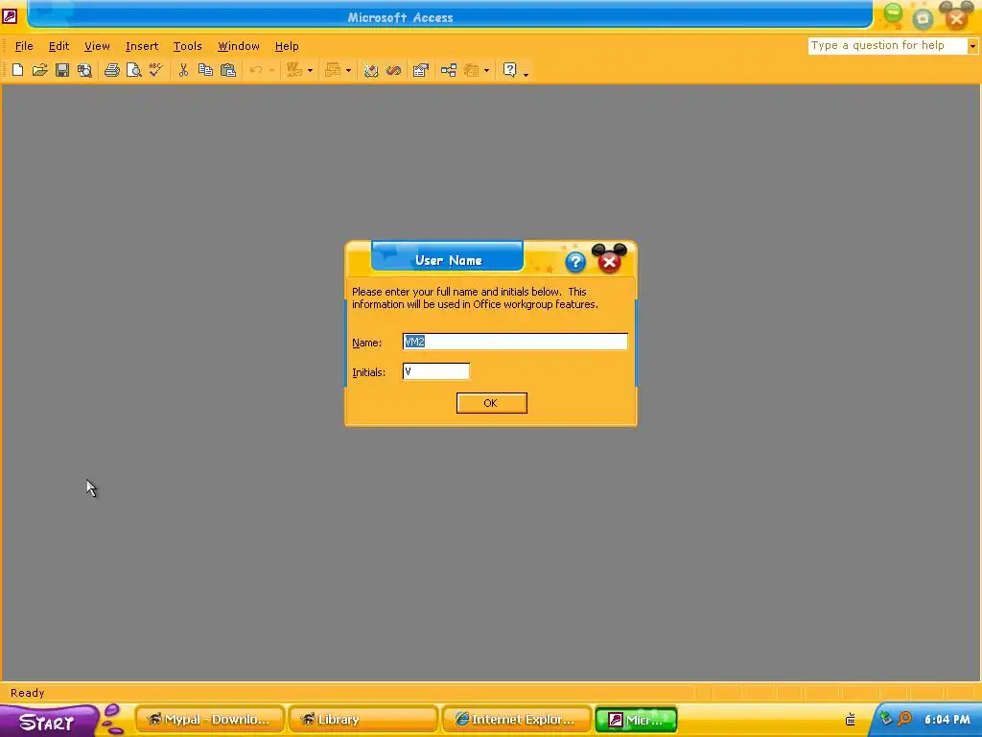This screenshot has width=982, height=737.
Task: Click the keyboard icon on the taskbar
Action: (851, 719)
